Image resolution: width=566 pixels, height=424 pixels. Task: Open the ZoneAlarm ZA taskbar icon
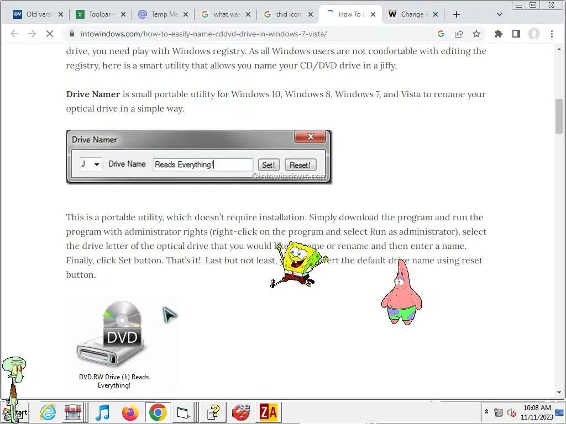point(268,412)
